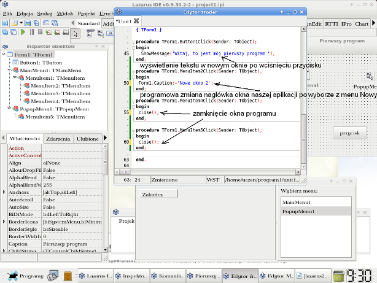
Task: Click the Save floppy disk icon
Action: pos(28,23)
